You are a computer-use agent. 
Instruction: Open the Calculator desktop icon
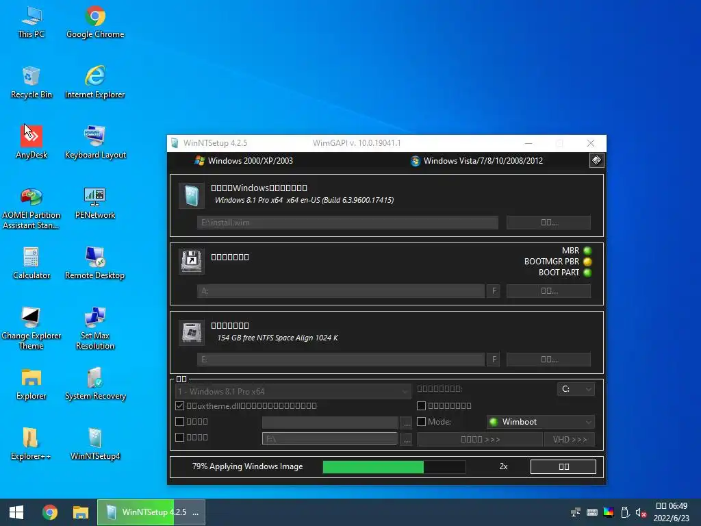(x=31, y=264)
